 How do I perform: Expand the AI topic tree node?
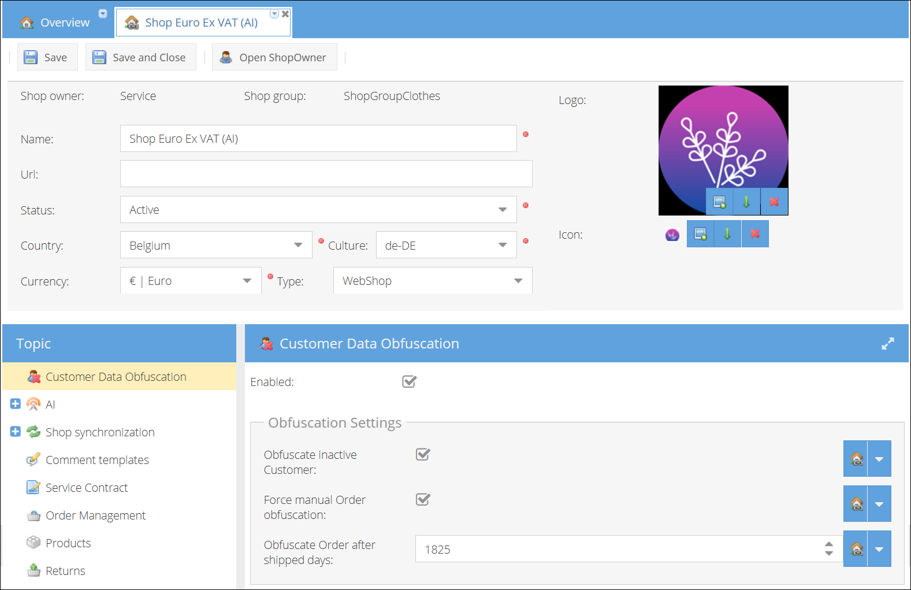(16, 404)
